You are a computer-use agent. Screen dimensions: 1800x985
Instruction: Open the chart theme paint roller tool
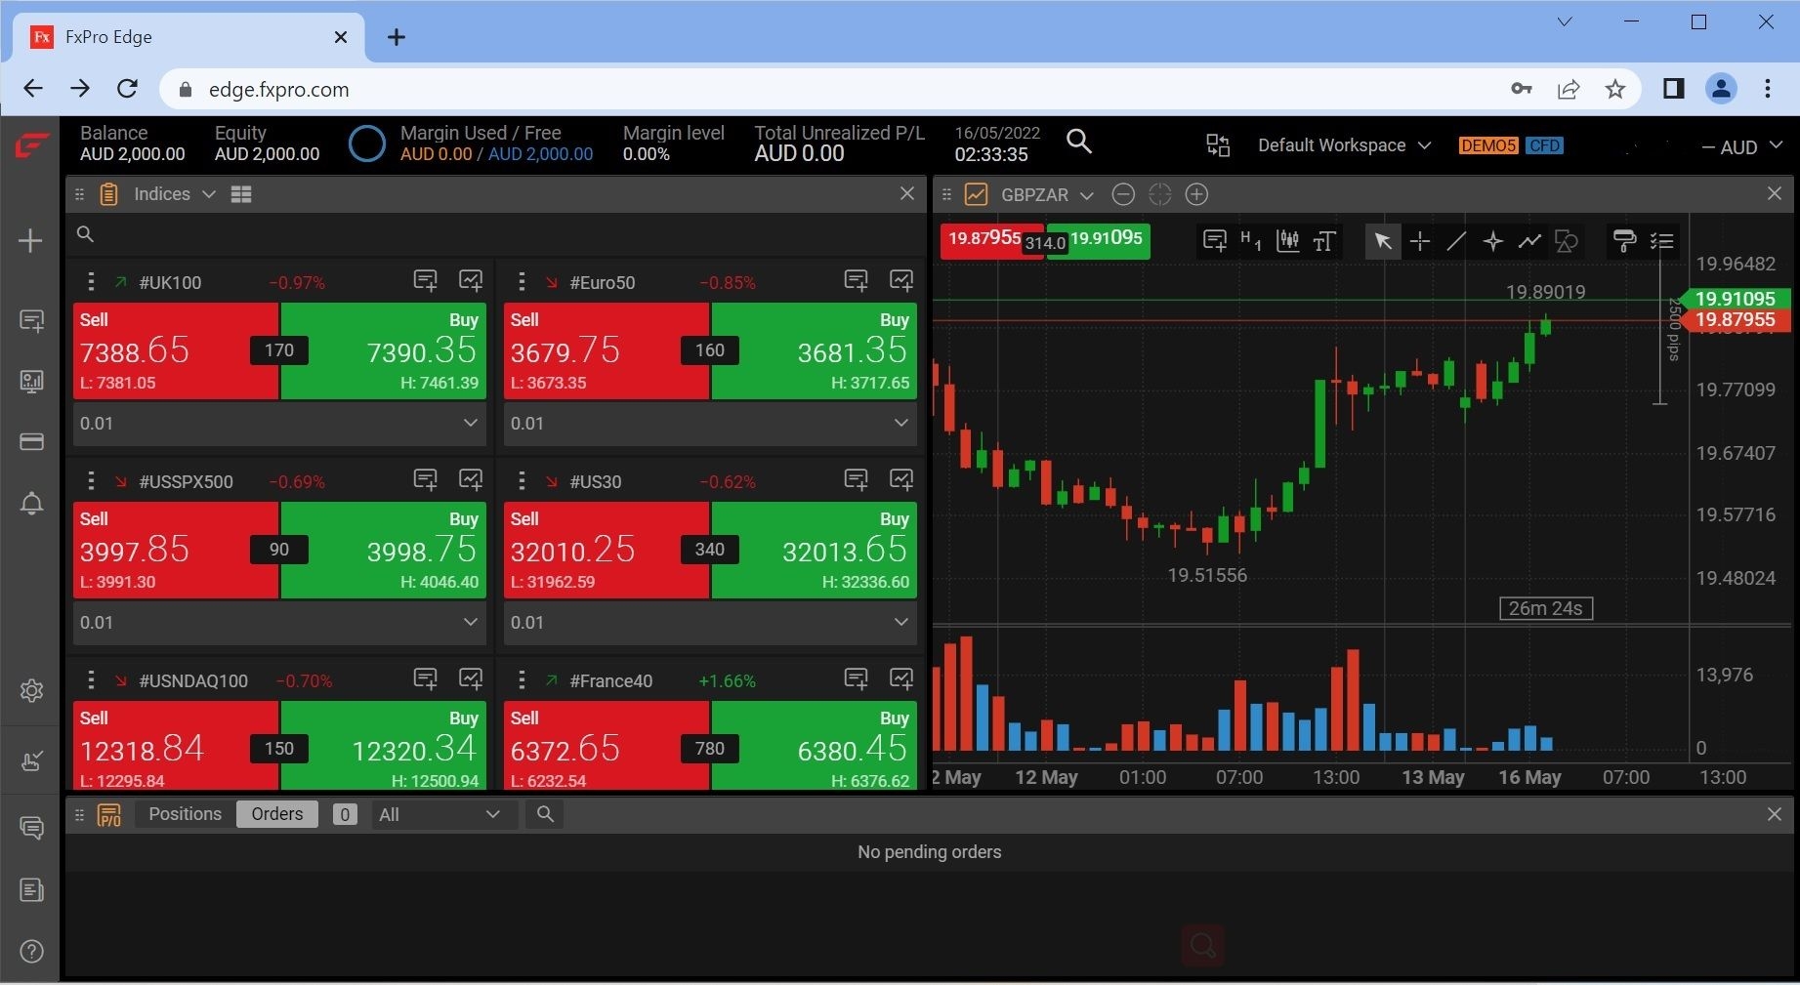click(1623, 241)
